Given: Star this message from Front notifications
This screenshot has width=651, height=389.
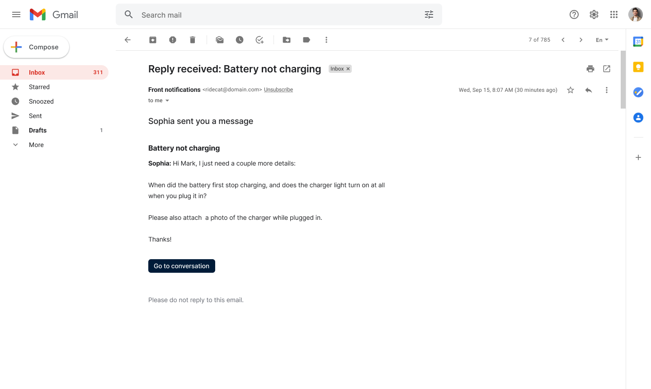Looking at the screenshot, I should pos(571,90).
